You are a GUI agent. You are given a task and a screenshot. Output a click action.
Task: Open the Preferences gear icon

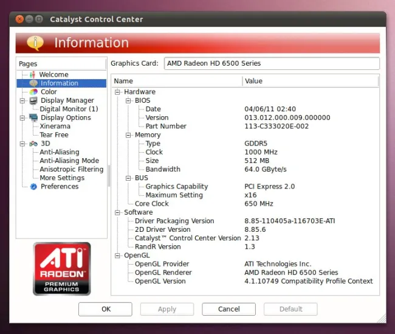(33, 187)
